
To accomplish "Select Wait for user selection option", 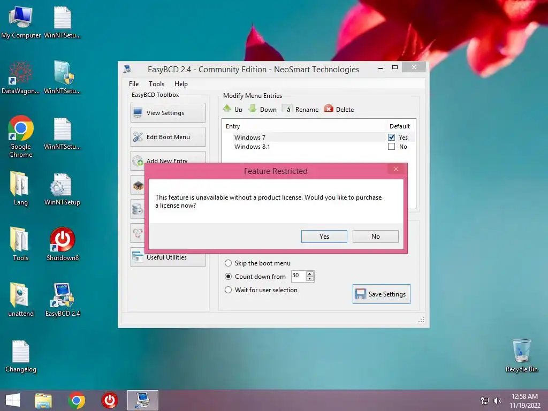I will click(x=261, y=290).
